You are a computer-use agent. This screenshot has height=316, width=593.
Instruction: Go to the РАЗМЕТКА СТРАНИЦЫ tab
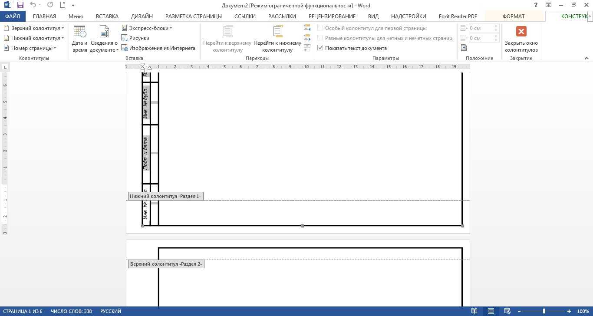point(193,16)
